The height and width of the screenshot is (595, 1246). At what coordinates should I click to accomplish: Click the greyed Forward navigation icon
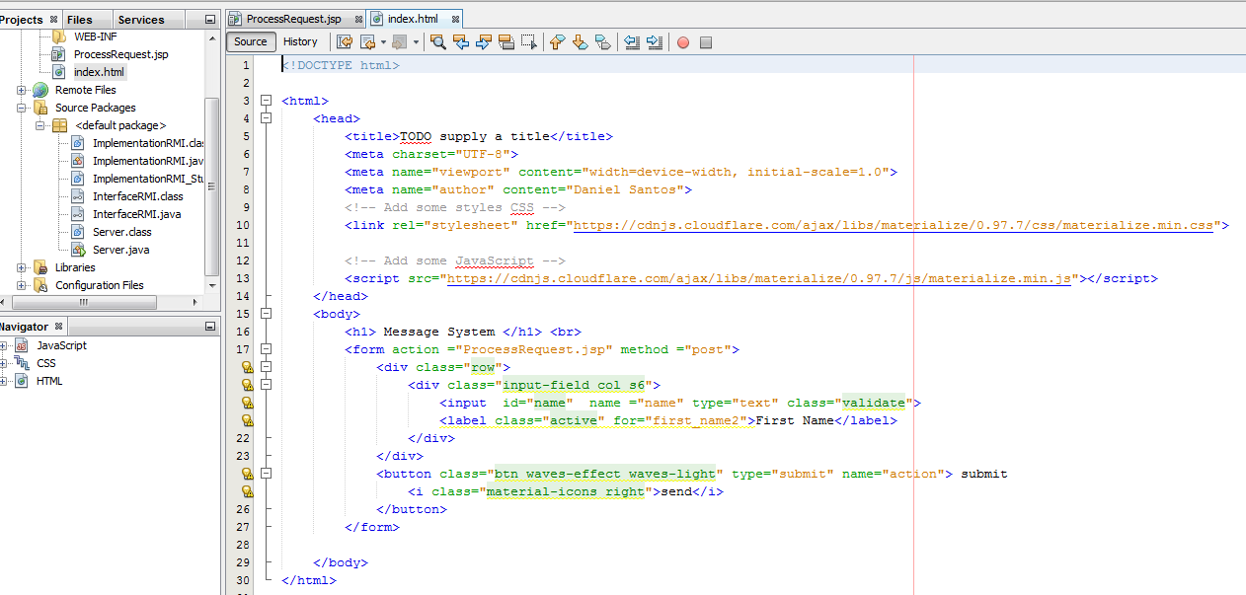point(399,41)
